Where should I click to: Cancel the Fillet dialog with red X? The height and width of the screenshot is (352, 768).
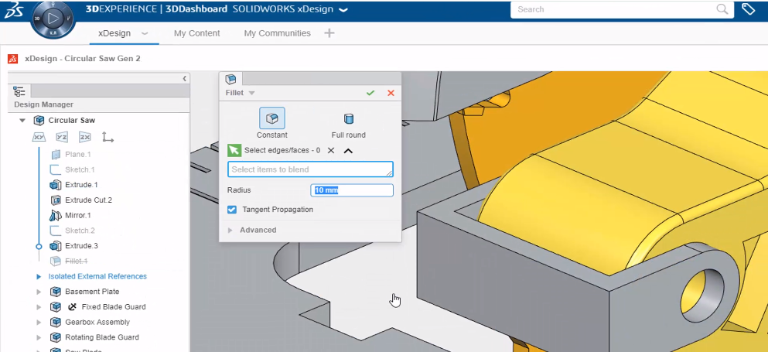[391, 93]
